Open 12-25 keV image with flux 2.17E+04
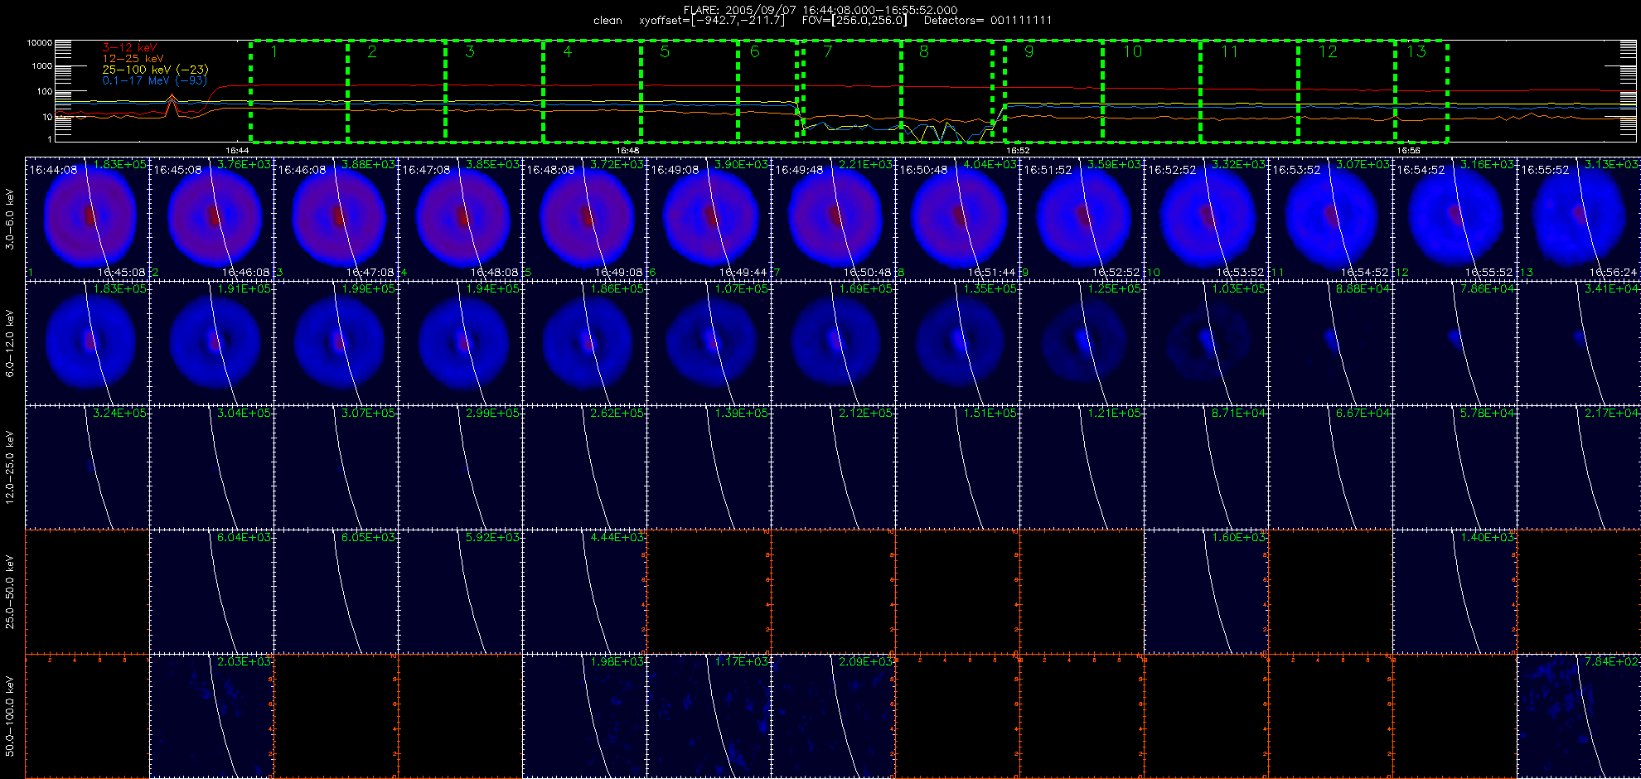Screen dimensions: 1641x779 (x=1580, y=467)
